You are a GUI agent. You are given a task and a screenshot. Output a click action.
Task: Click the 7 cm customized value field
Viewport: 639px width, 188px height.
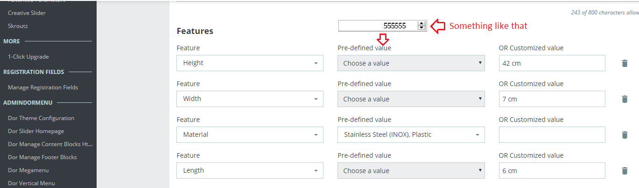coord(552,99)
